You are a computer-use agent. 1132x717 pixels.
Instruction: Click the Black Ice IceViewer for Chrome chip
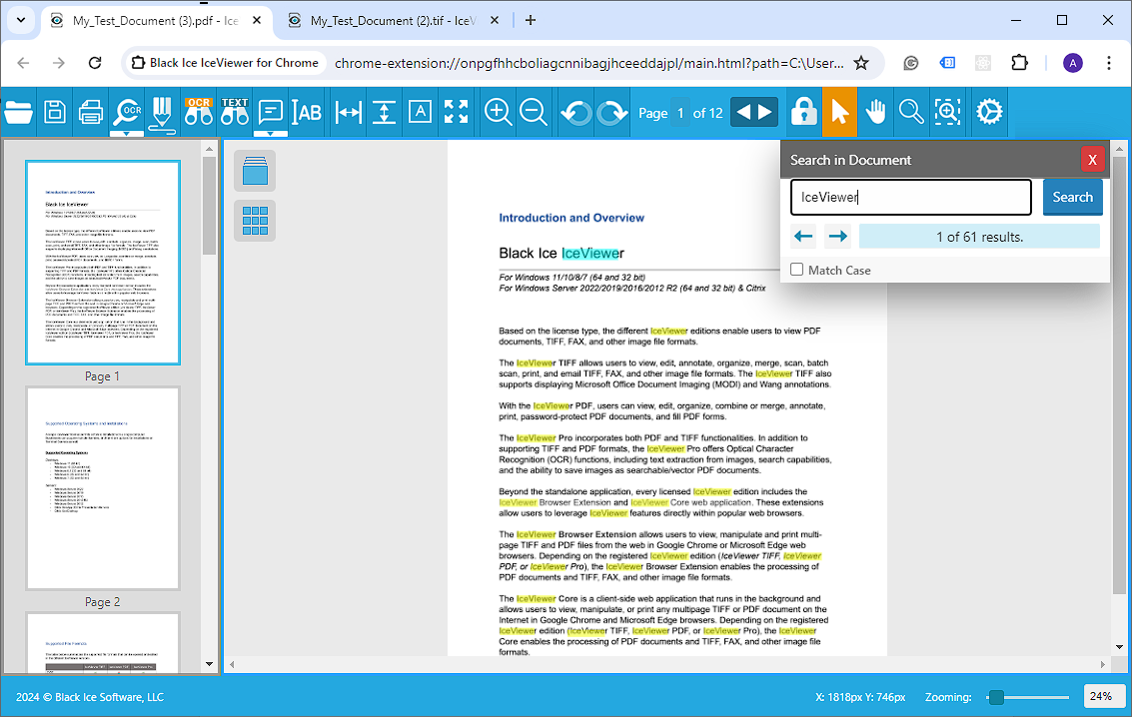click(x=225, y=63)
